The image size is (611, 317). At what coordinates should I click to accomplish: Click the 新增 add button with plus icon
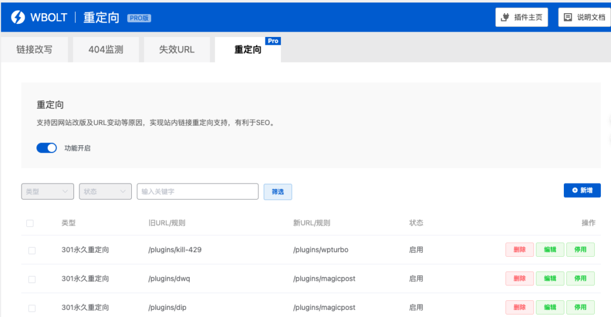coord(582,190)
